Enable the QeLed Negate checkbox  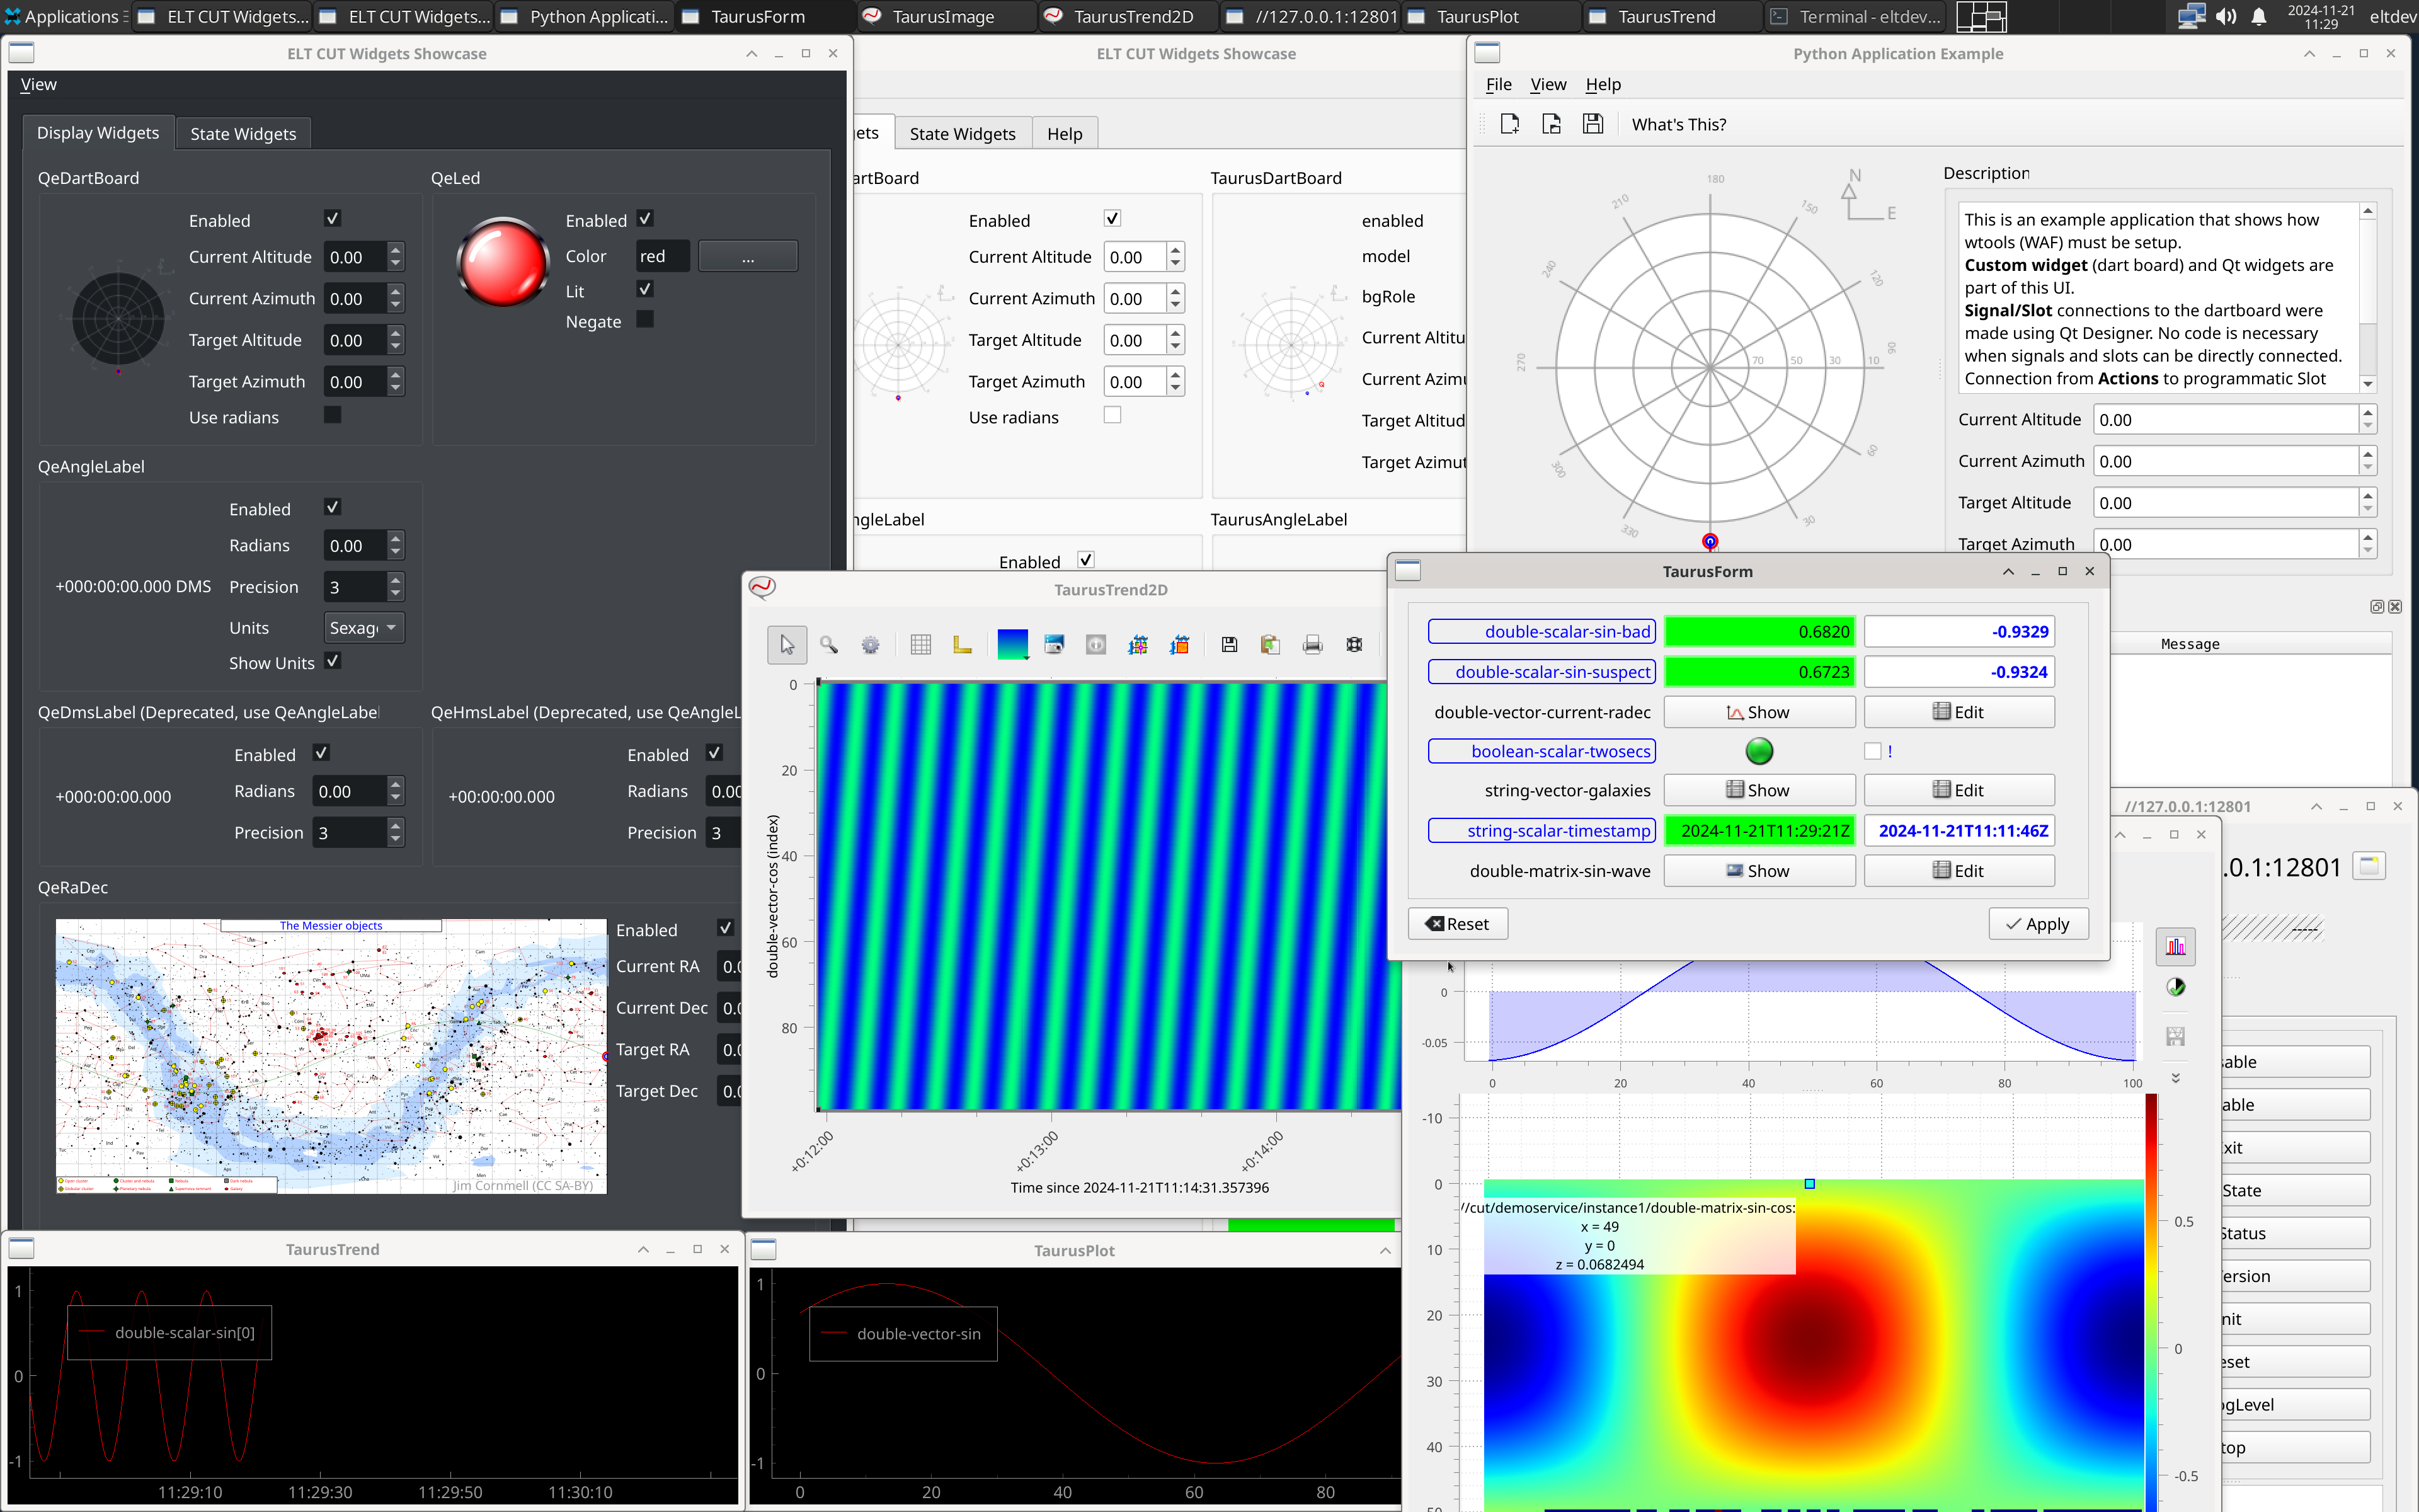coord(644,320)
